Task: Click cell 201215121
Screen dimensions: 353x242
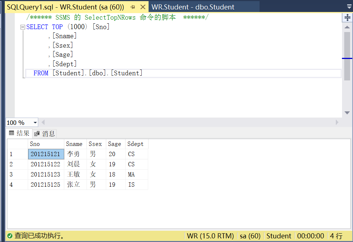Action: (x=46, y=154)
